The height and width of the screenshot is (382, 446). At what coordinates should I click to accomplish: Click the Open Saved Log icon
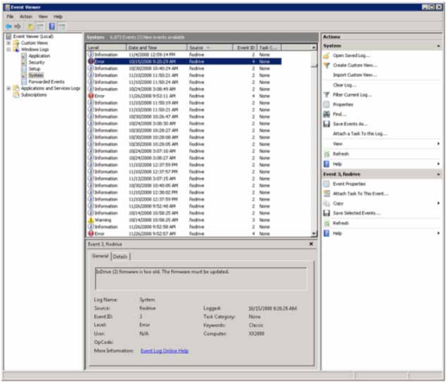tap(327, 55)
